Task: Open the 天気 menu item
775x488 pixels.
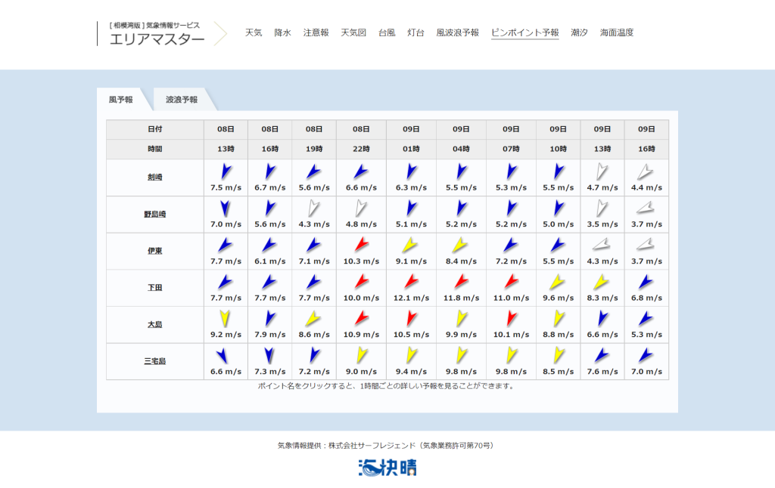Action: click(x=254, y=32)
